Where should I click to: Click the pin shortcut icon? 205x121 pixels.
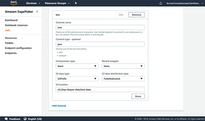point(76,3)
